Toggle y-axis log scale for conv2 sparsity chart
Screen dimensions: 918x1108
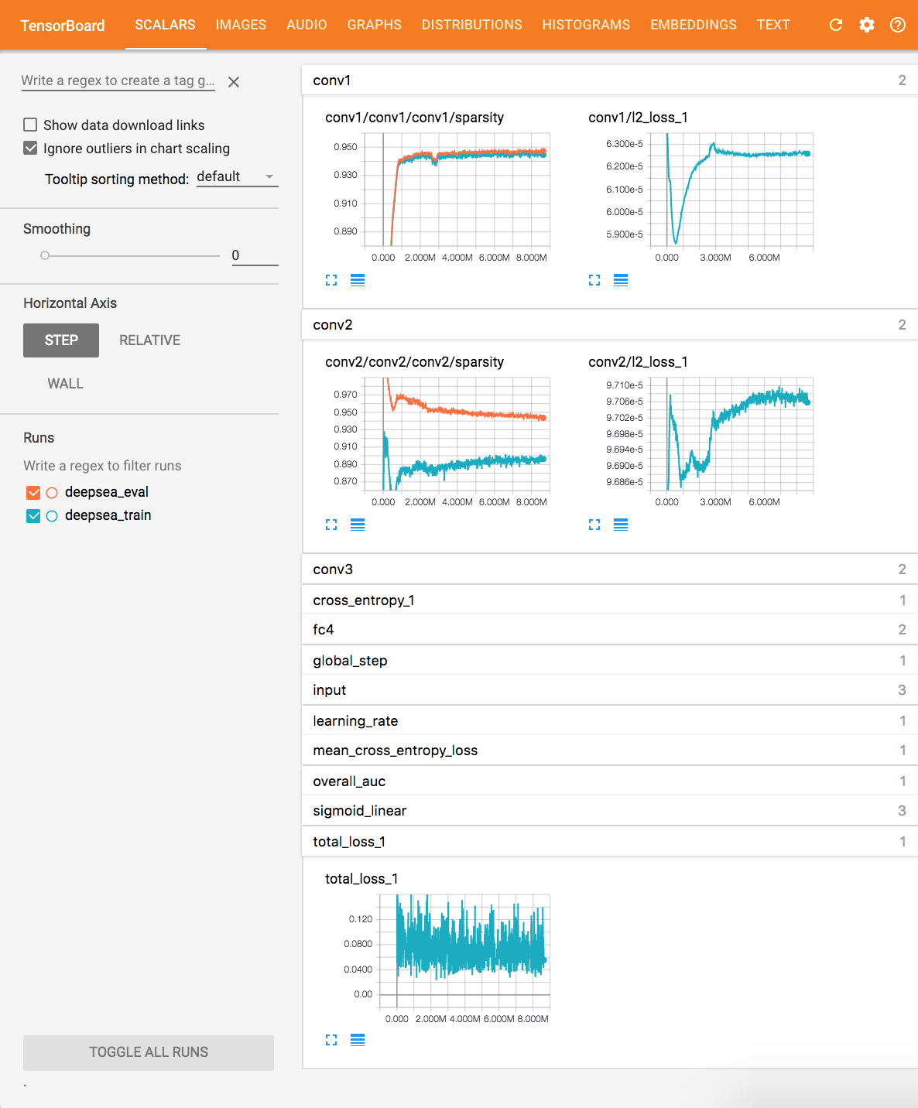pos(358,525)
